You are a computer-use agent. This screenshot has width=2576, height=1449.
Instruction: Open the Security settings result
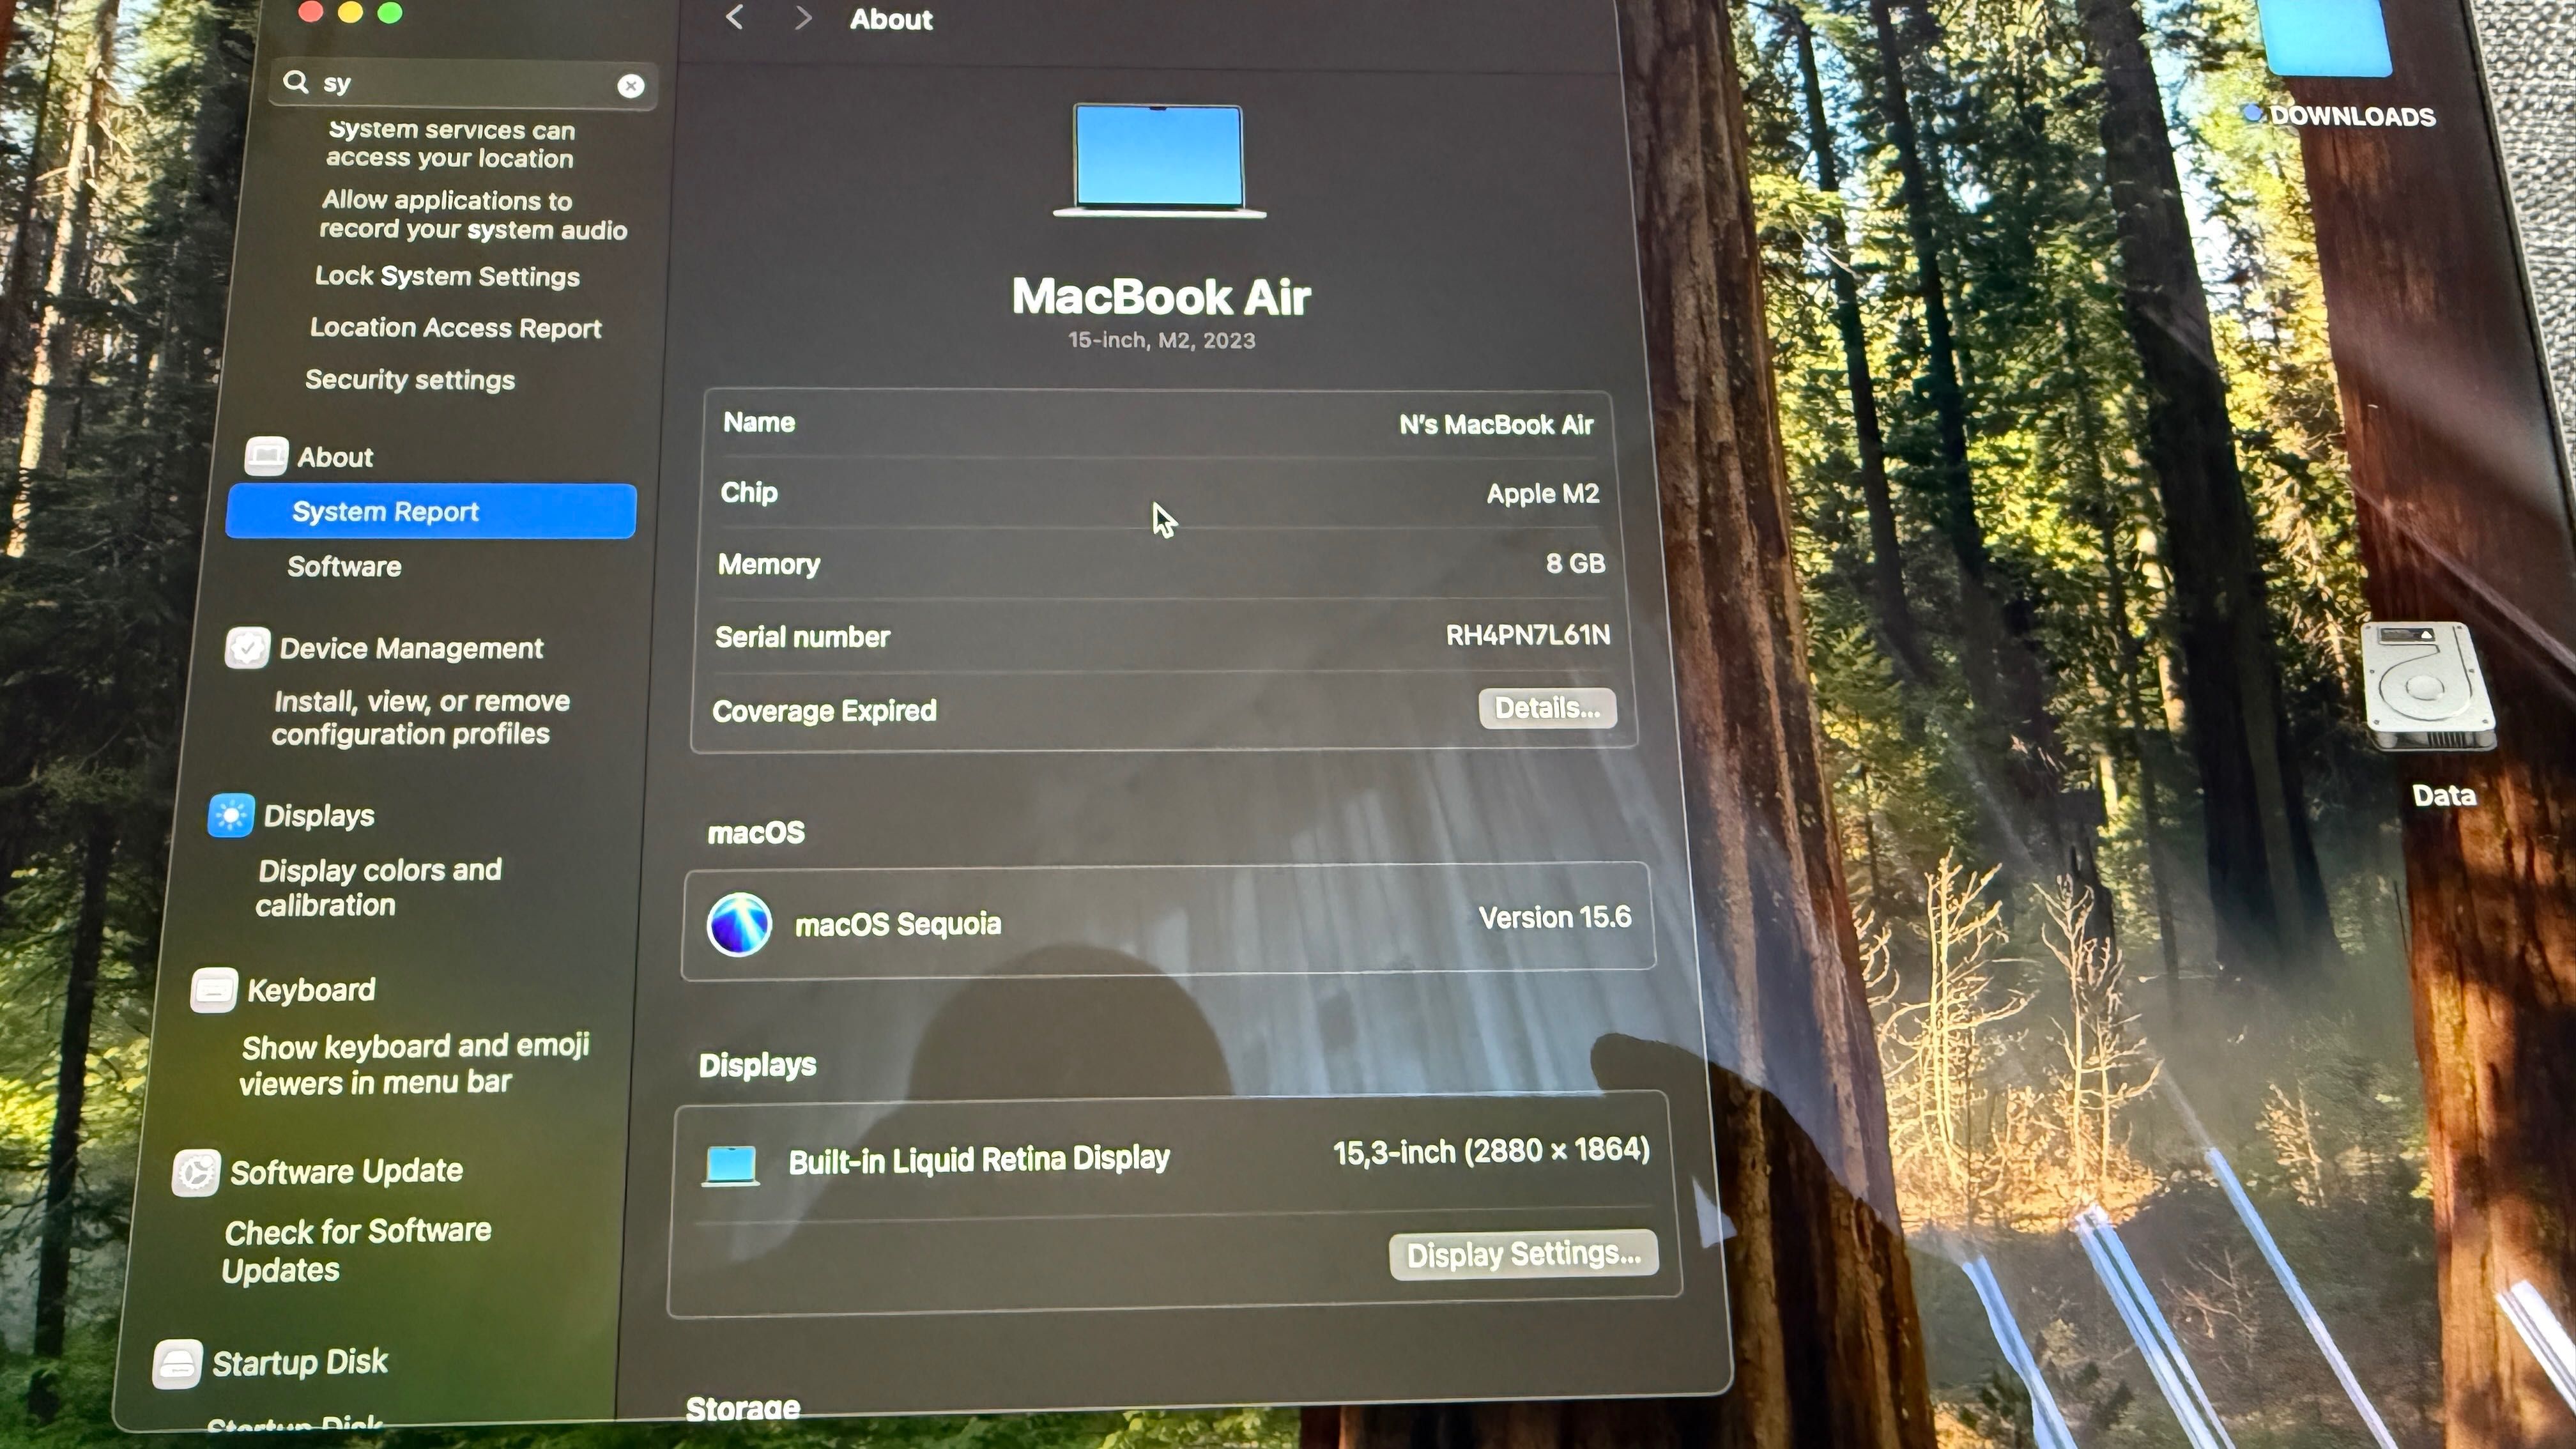(410, 380)
